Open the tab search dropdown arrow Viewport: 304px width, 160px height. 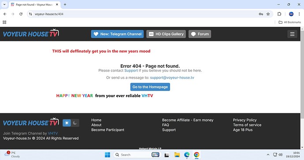(4, 4)
